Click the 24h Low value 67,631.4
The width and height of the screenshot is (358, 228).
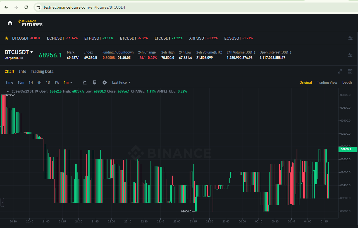(185, 58)
